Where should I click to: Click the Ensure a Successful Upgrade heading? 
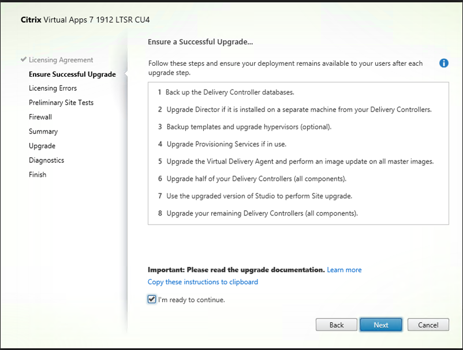pyautogui.click(x=200, y=42)
